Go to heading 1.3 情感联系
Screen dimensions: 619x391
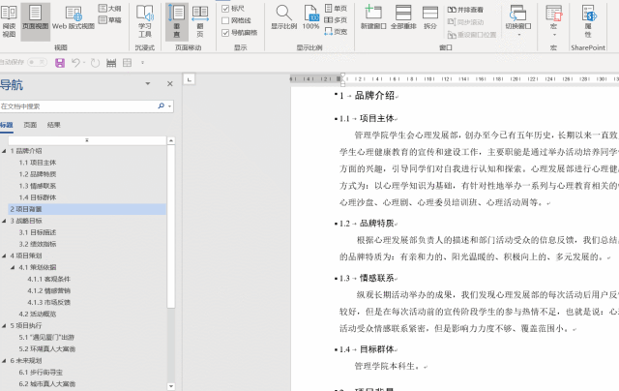coord(38,186)
